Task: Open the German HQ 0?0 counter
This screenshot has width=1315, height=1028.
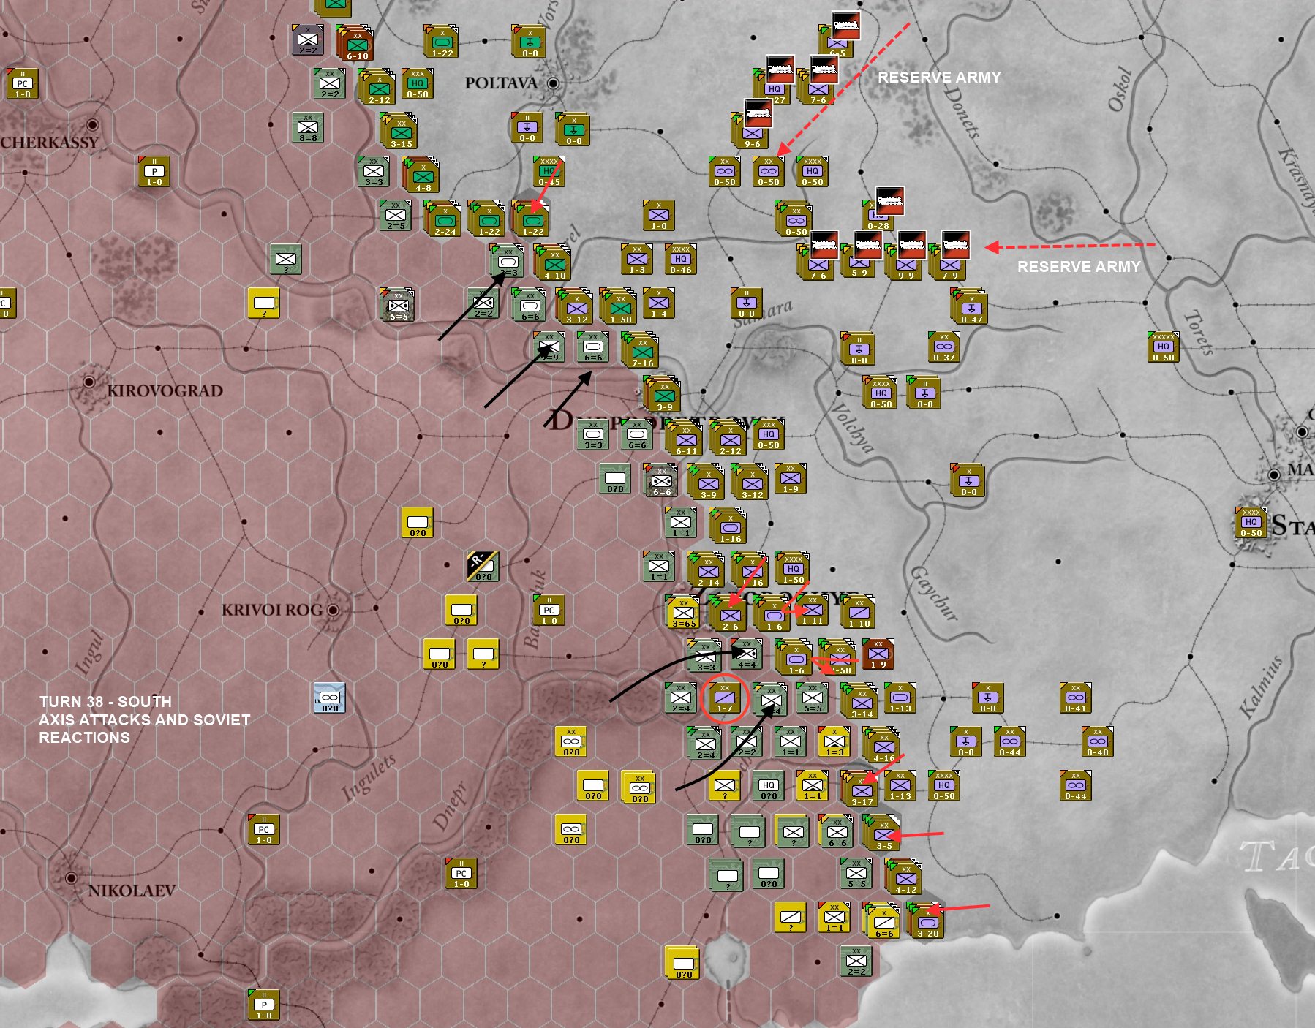Action: pos(769,786)
